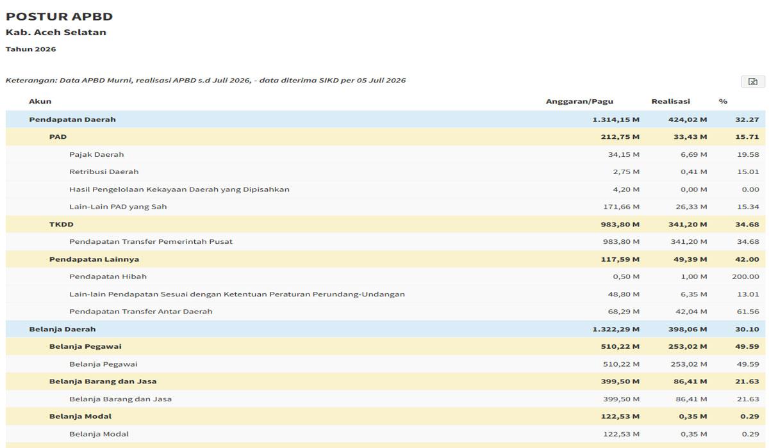This screenshot has width=769, height=448.
Task: Click the Lain-lain Pendapatan Sesuai Peraturan Perundang-Undangan row
Action: [386, 294]
